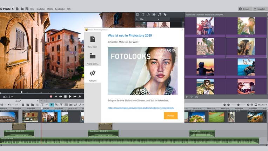
Task: Expand the Alle filter dropdown
Action: click(x=159, y=19)
